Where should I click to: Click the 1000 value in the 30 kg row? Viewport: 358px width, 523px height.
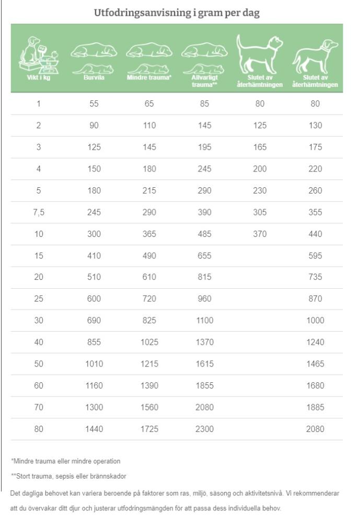click(x=315, y=321)
